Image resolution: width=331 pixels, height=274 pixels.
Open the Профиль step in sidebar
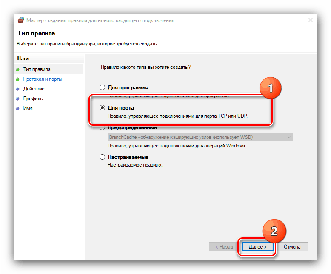click(33, 99)
